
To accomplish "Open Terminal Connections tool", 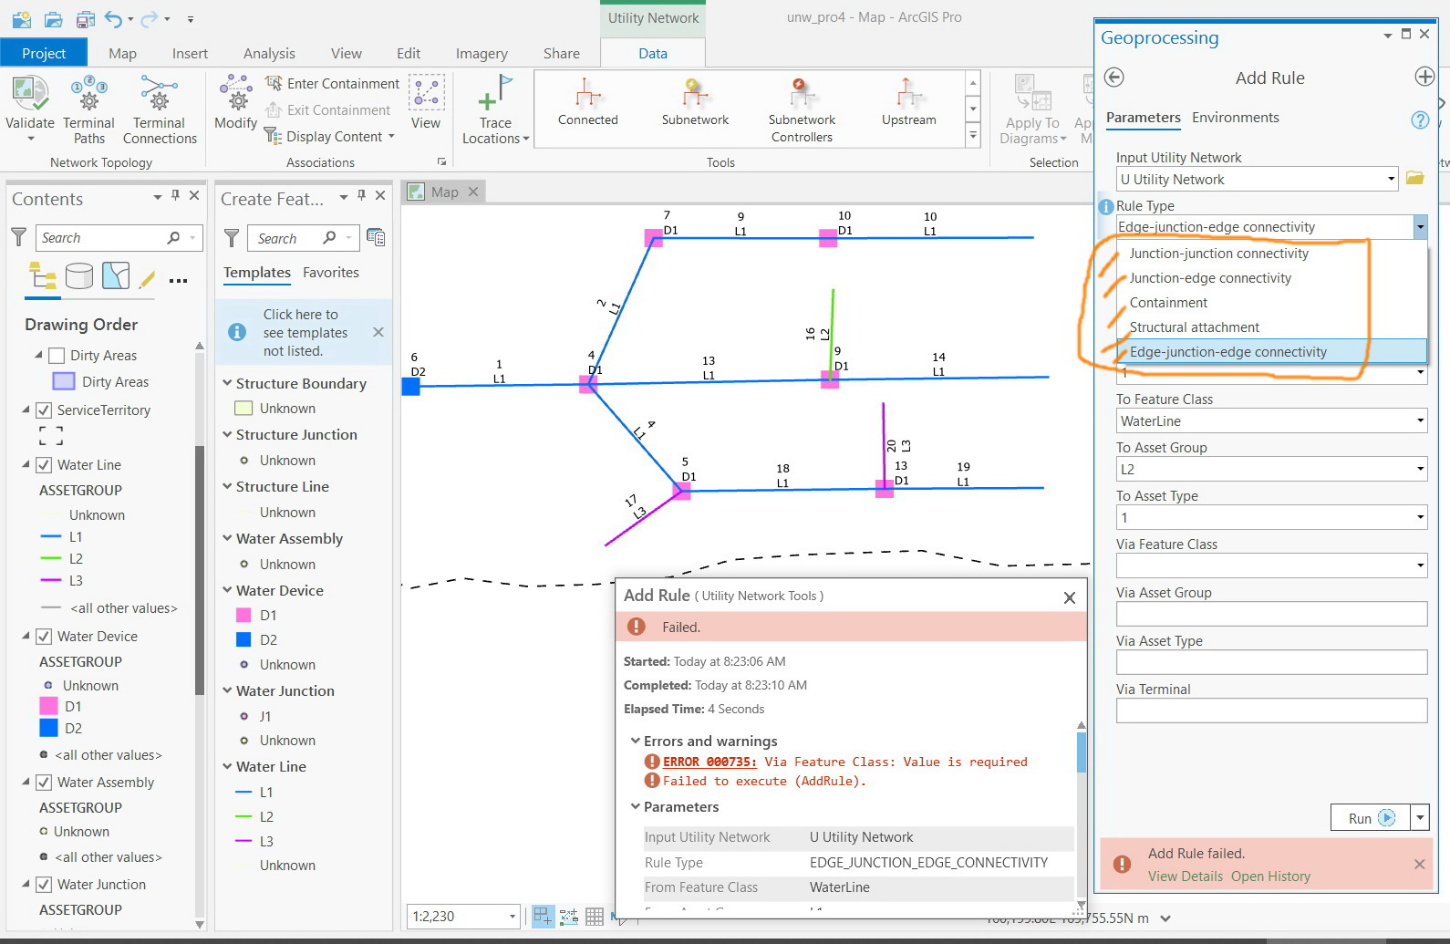I will (160, 109).
